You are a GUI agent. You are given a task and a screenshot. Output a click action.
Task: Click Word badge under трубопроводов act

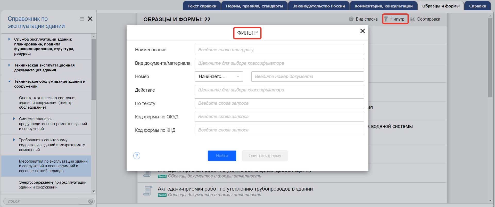(162, 195)
